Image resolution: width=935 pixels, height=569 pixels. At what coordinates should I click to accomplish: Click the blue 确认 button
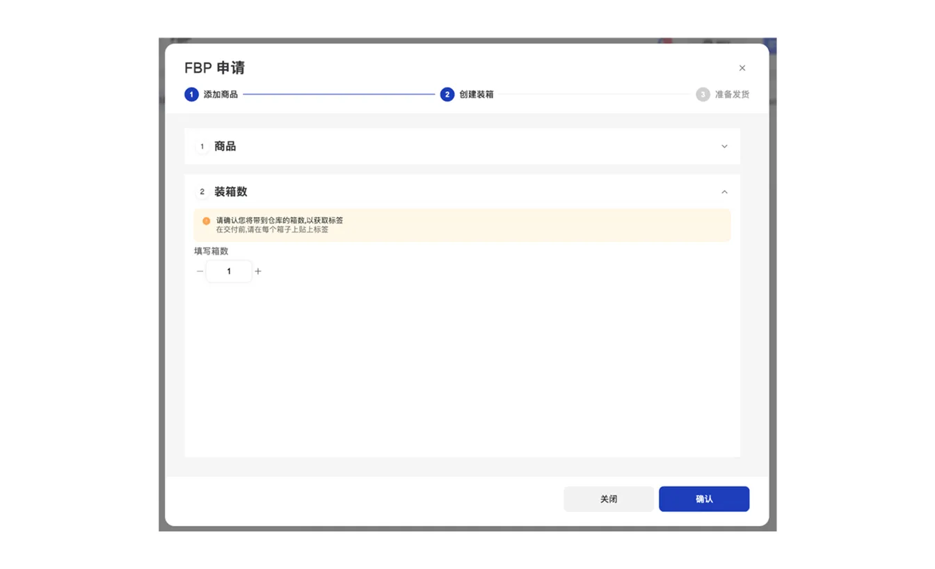tap(704, 499)
